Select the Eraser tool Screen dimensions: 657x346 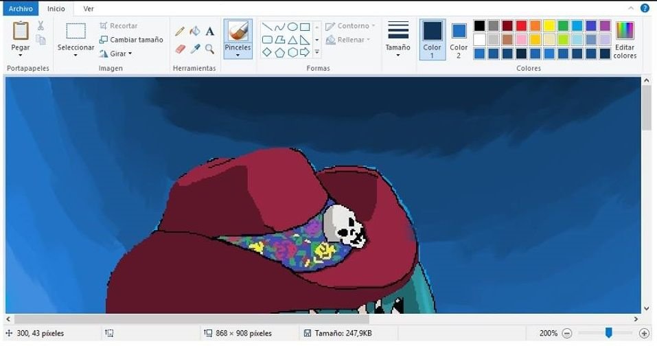click(180, 49)
